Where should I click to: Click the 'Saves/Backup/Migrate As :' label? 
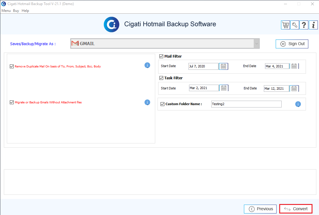click(x=33, y=44)
